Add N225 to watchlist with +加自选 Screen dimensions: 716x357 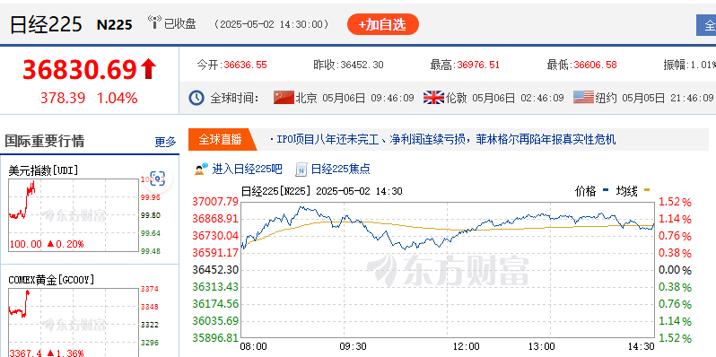click(x=382, y=24)
